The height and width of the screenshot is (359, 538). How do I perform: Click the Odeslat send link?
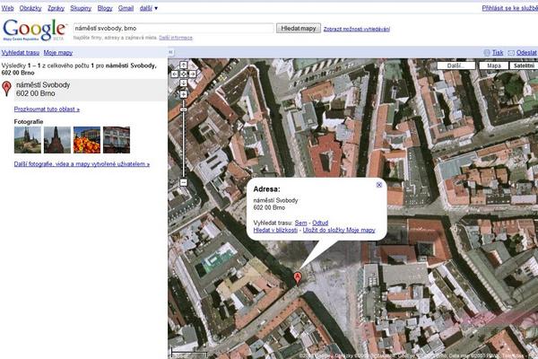526,53
